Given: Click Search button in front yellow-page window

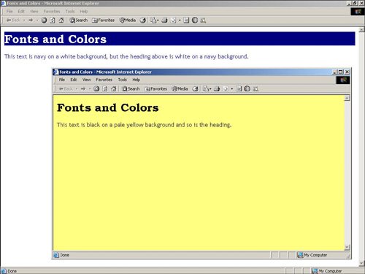Looking at the screenshot, I should point(131,89).
